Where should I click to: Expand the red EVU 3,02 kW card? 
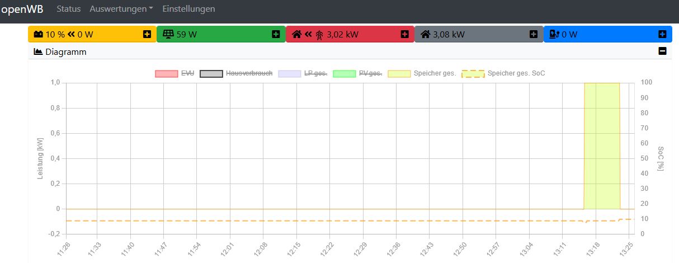pos(405,34)
